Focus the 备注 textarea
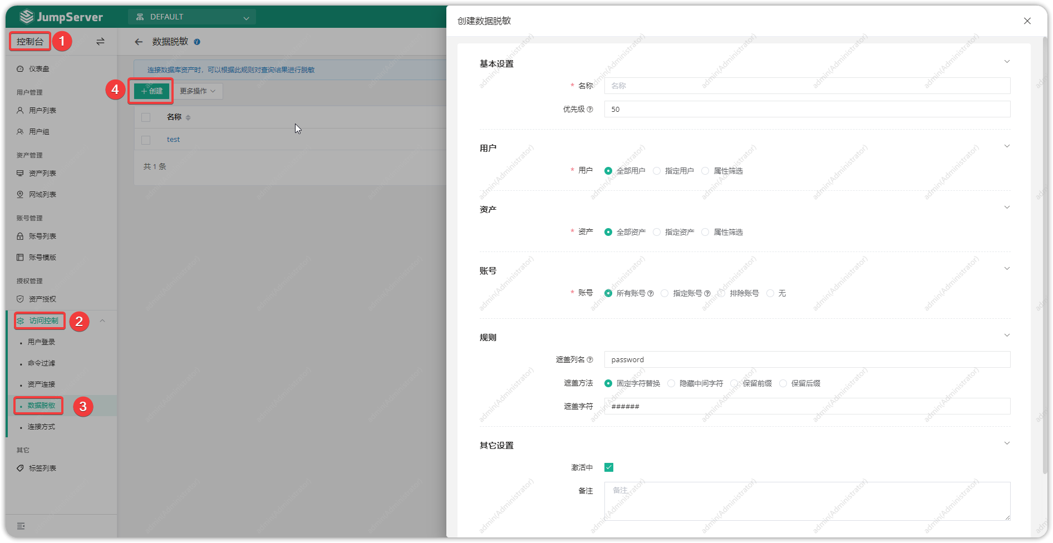Image resolution: width=1053 pixels, height=543 pixels. (x=807, y=501)
